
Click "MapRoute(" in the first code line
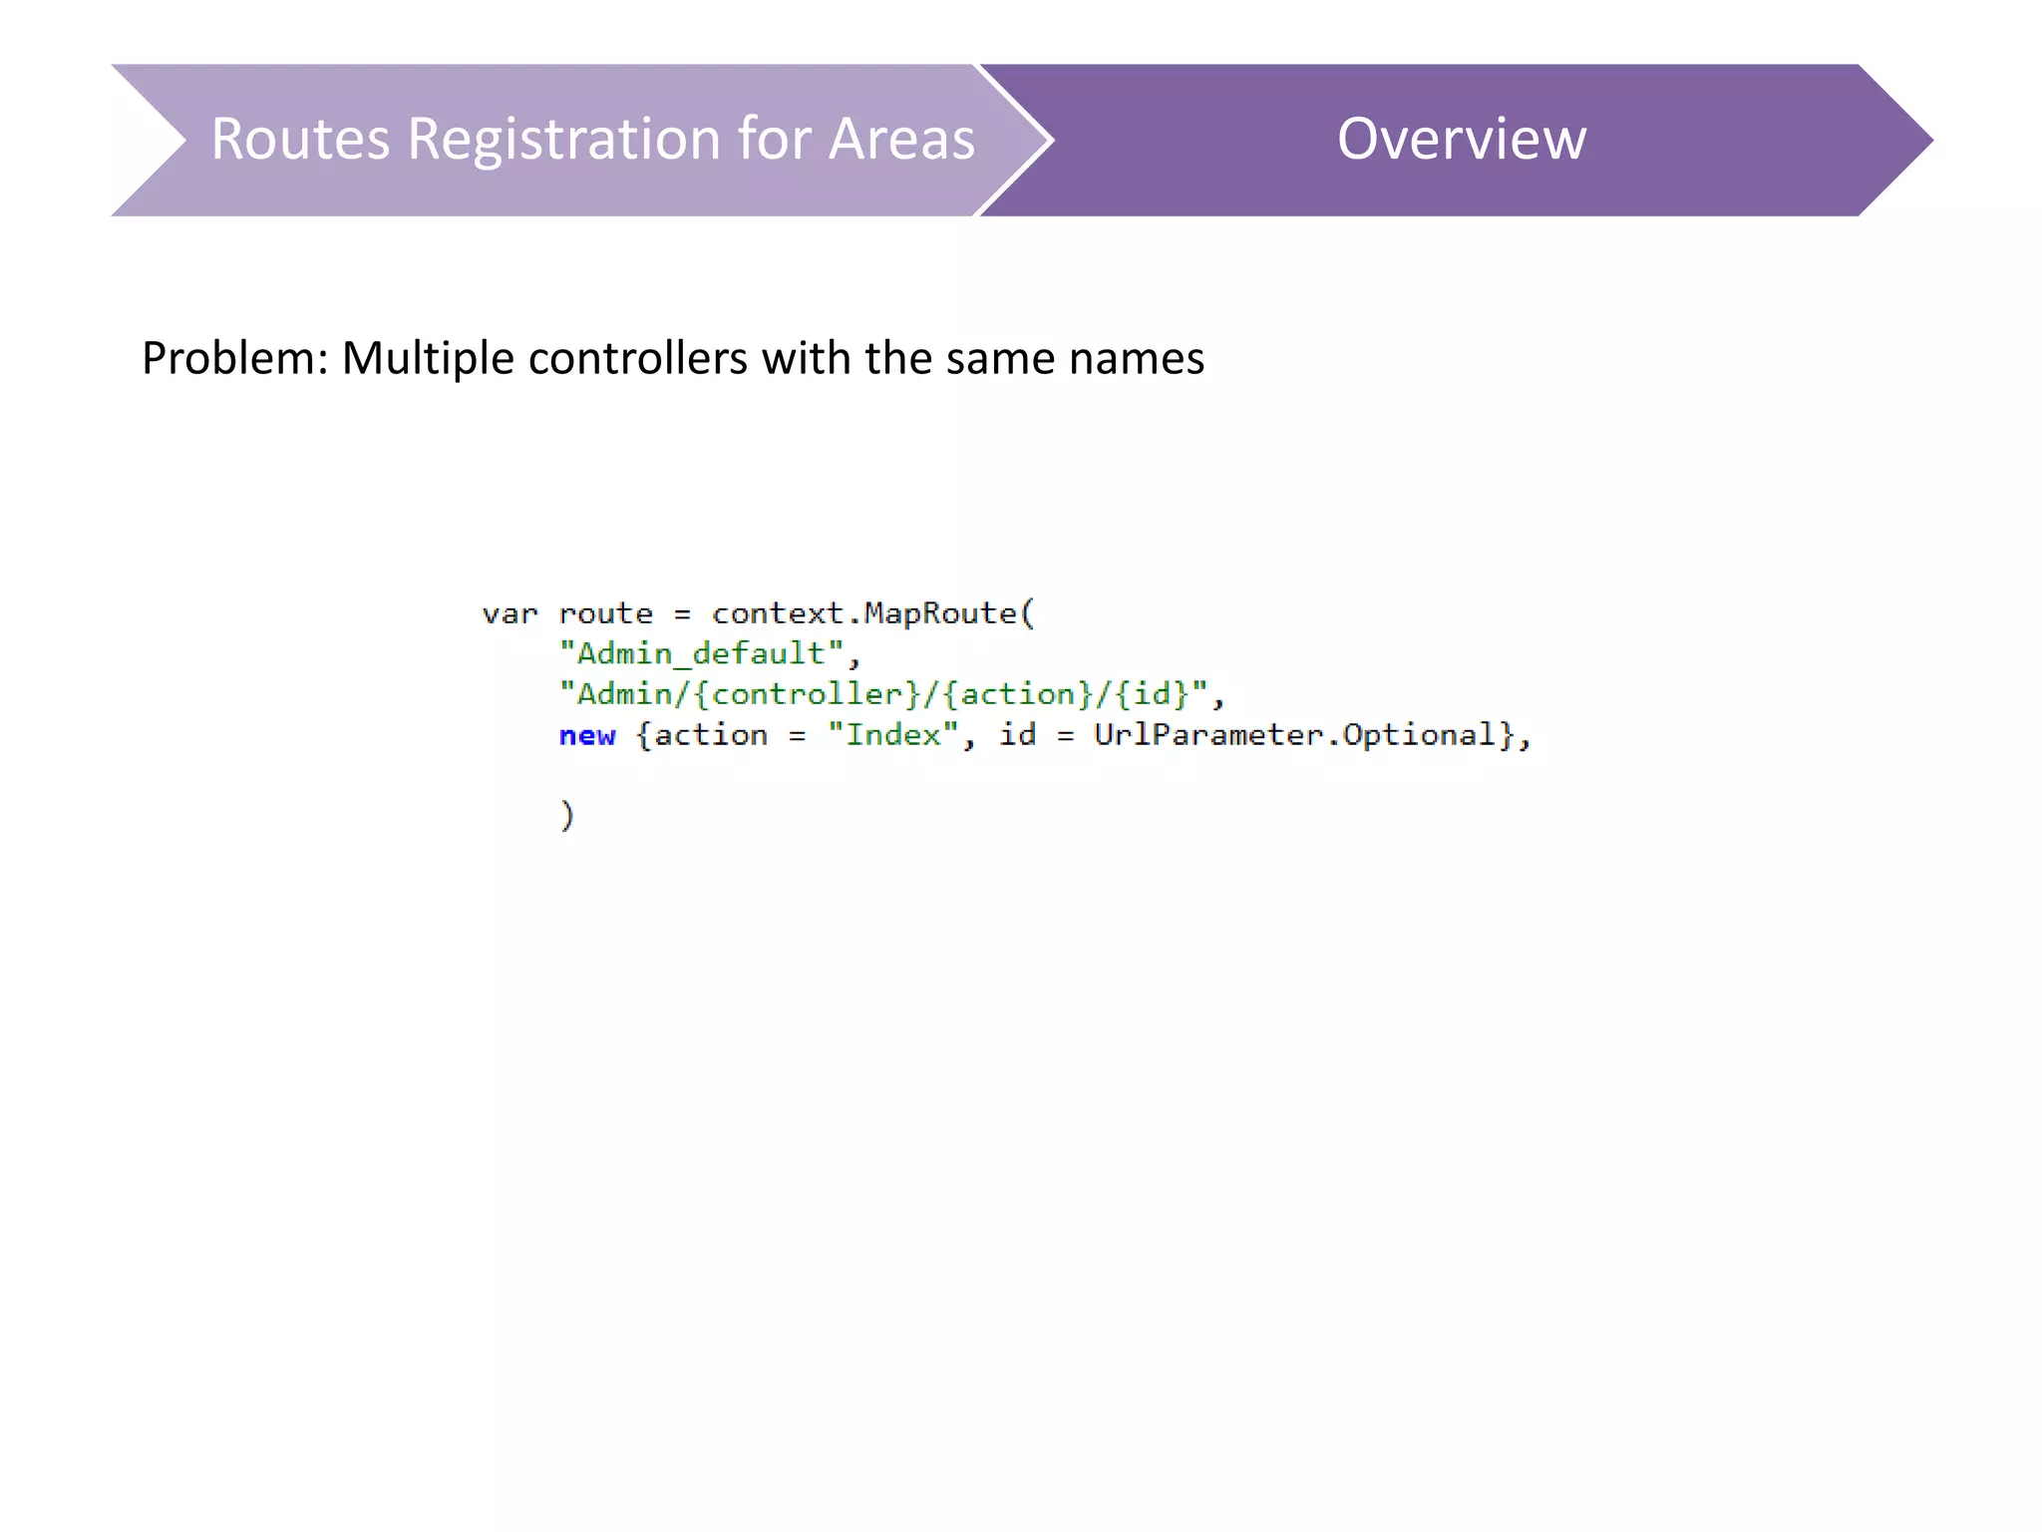949,613
